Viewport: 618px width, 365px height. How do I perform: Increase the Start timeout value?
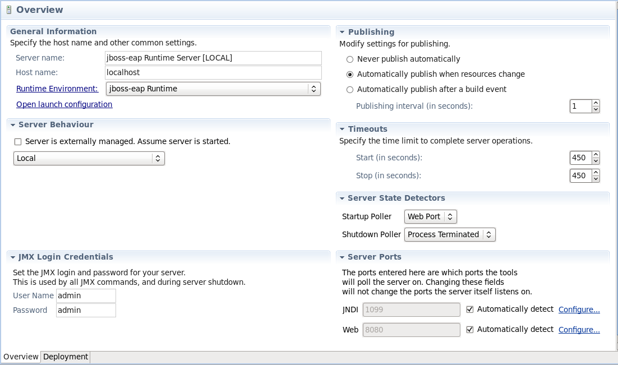[x=596, y=155]
